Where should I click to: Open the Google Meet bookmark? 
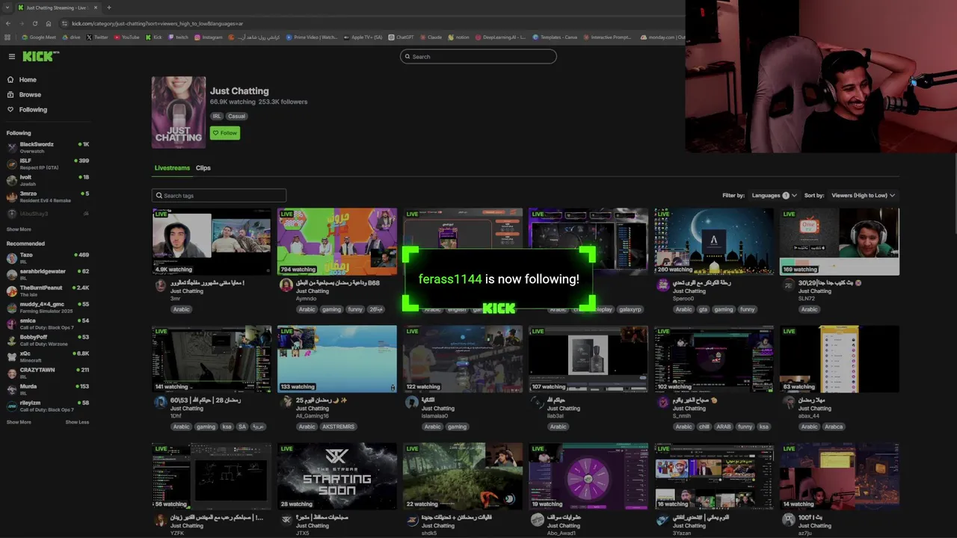[39, 37]
